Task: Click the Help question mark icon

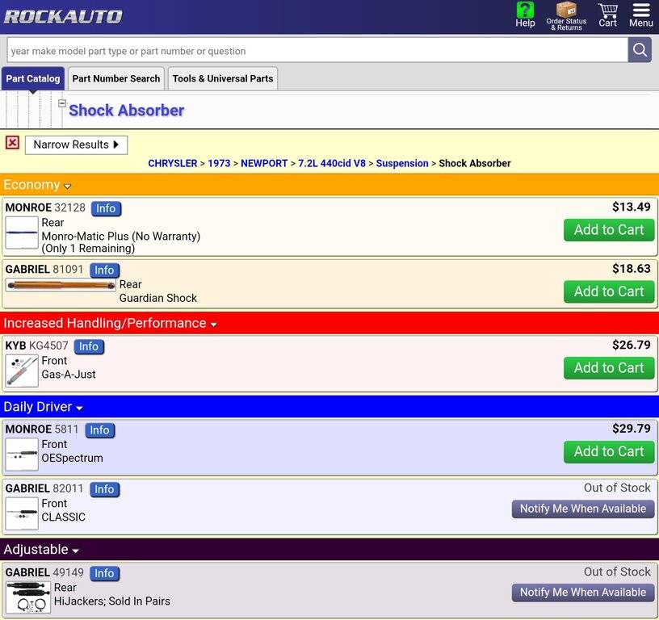Action: point(525,11)
